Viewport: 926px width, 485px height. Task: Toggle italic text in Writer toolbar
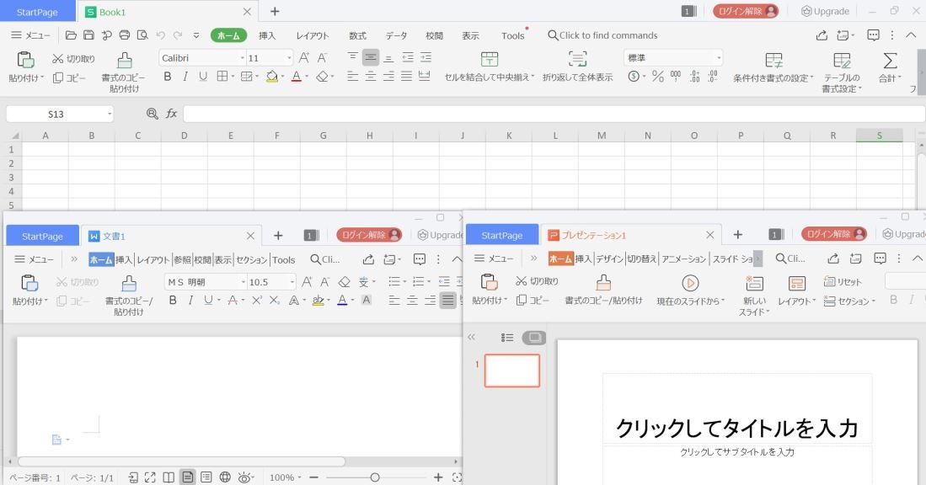coord(191,301)
